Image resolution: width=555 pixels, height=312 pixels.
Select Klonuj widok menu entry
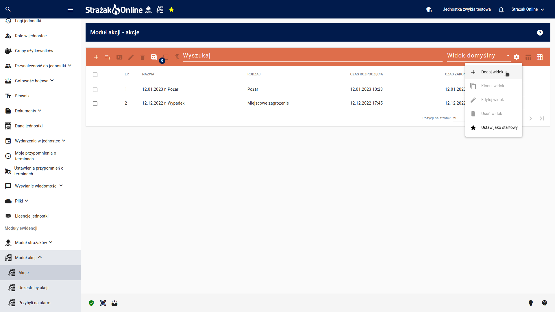click(x=494, y=86)
